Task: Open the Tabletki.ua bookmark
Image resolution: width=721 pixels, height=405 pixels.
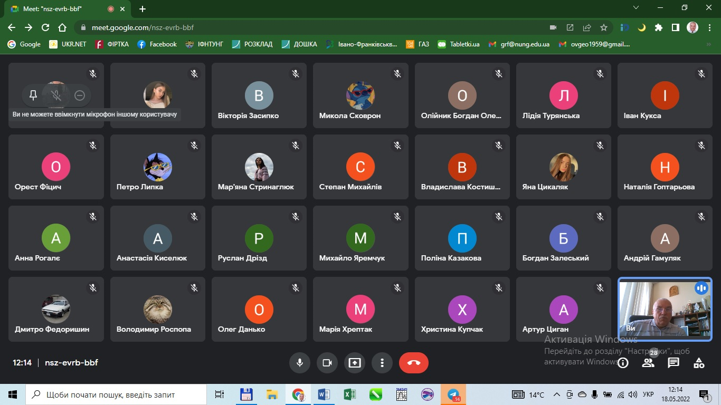Action: click(459, 44)
